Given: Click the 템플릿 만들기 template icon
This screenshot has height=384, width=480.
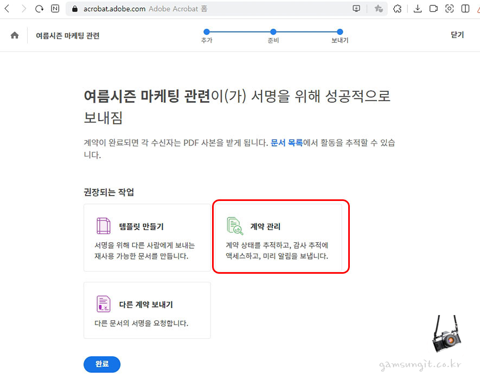Looking at the screenshot, I should pyautogui.click(x=104, y=226).
